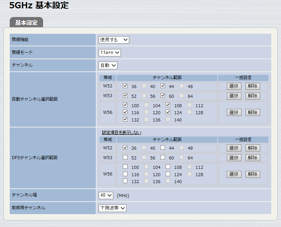Viewport: 281px width, 227px height.
Task: Click 選択 for W52 in 自動チャンネル選択範囲
Action: 234,86
